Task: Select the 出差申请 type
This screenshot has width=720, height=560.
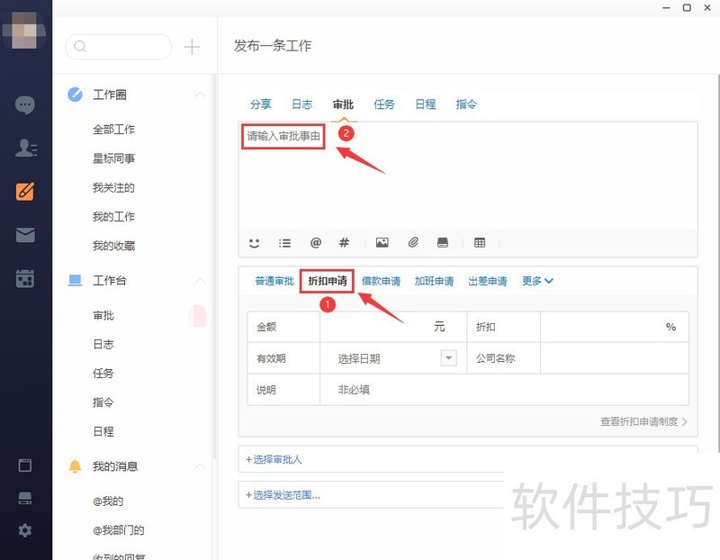Action: tap(487, 281)
